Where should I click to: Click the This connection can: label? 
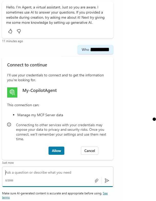(23, 105)
